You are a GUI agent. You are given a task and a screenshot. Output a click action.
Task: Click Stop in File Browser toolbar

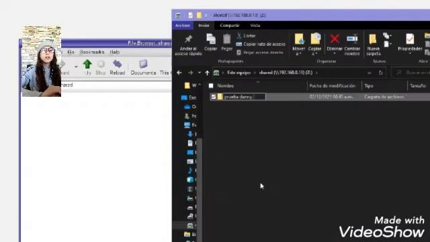point(101,67)
